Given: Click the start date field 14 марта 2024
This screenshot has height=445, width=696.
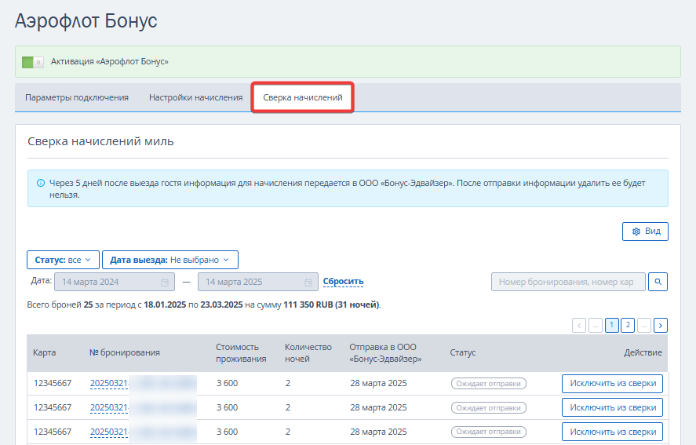Looking at the screenshot, I should [115, 282].
